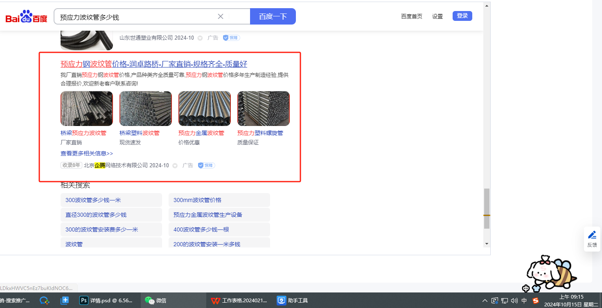
Task: Show hidden system tray icons chevron
Action: point(485,301)
